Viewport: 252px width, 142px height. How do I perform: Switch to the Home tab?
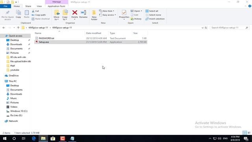point(17,6)
